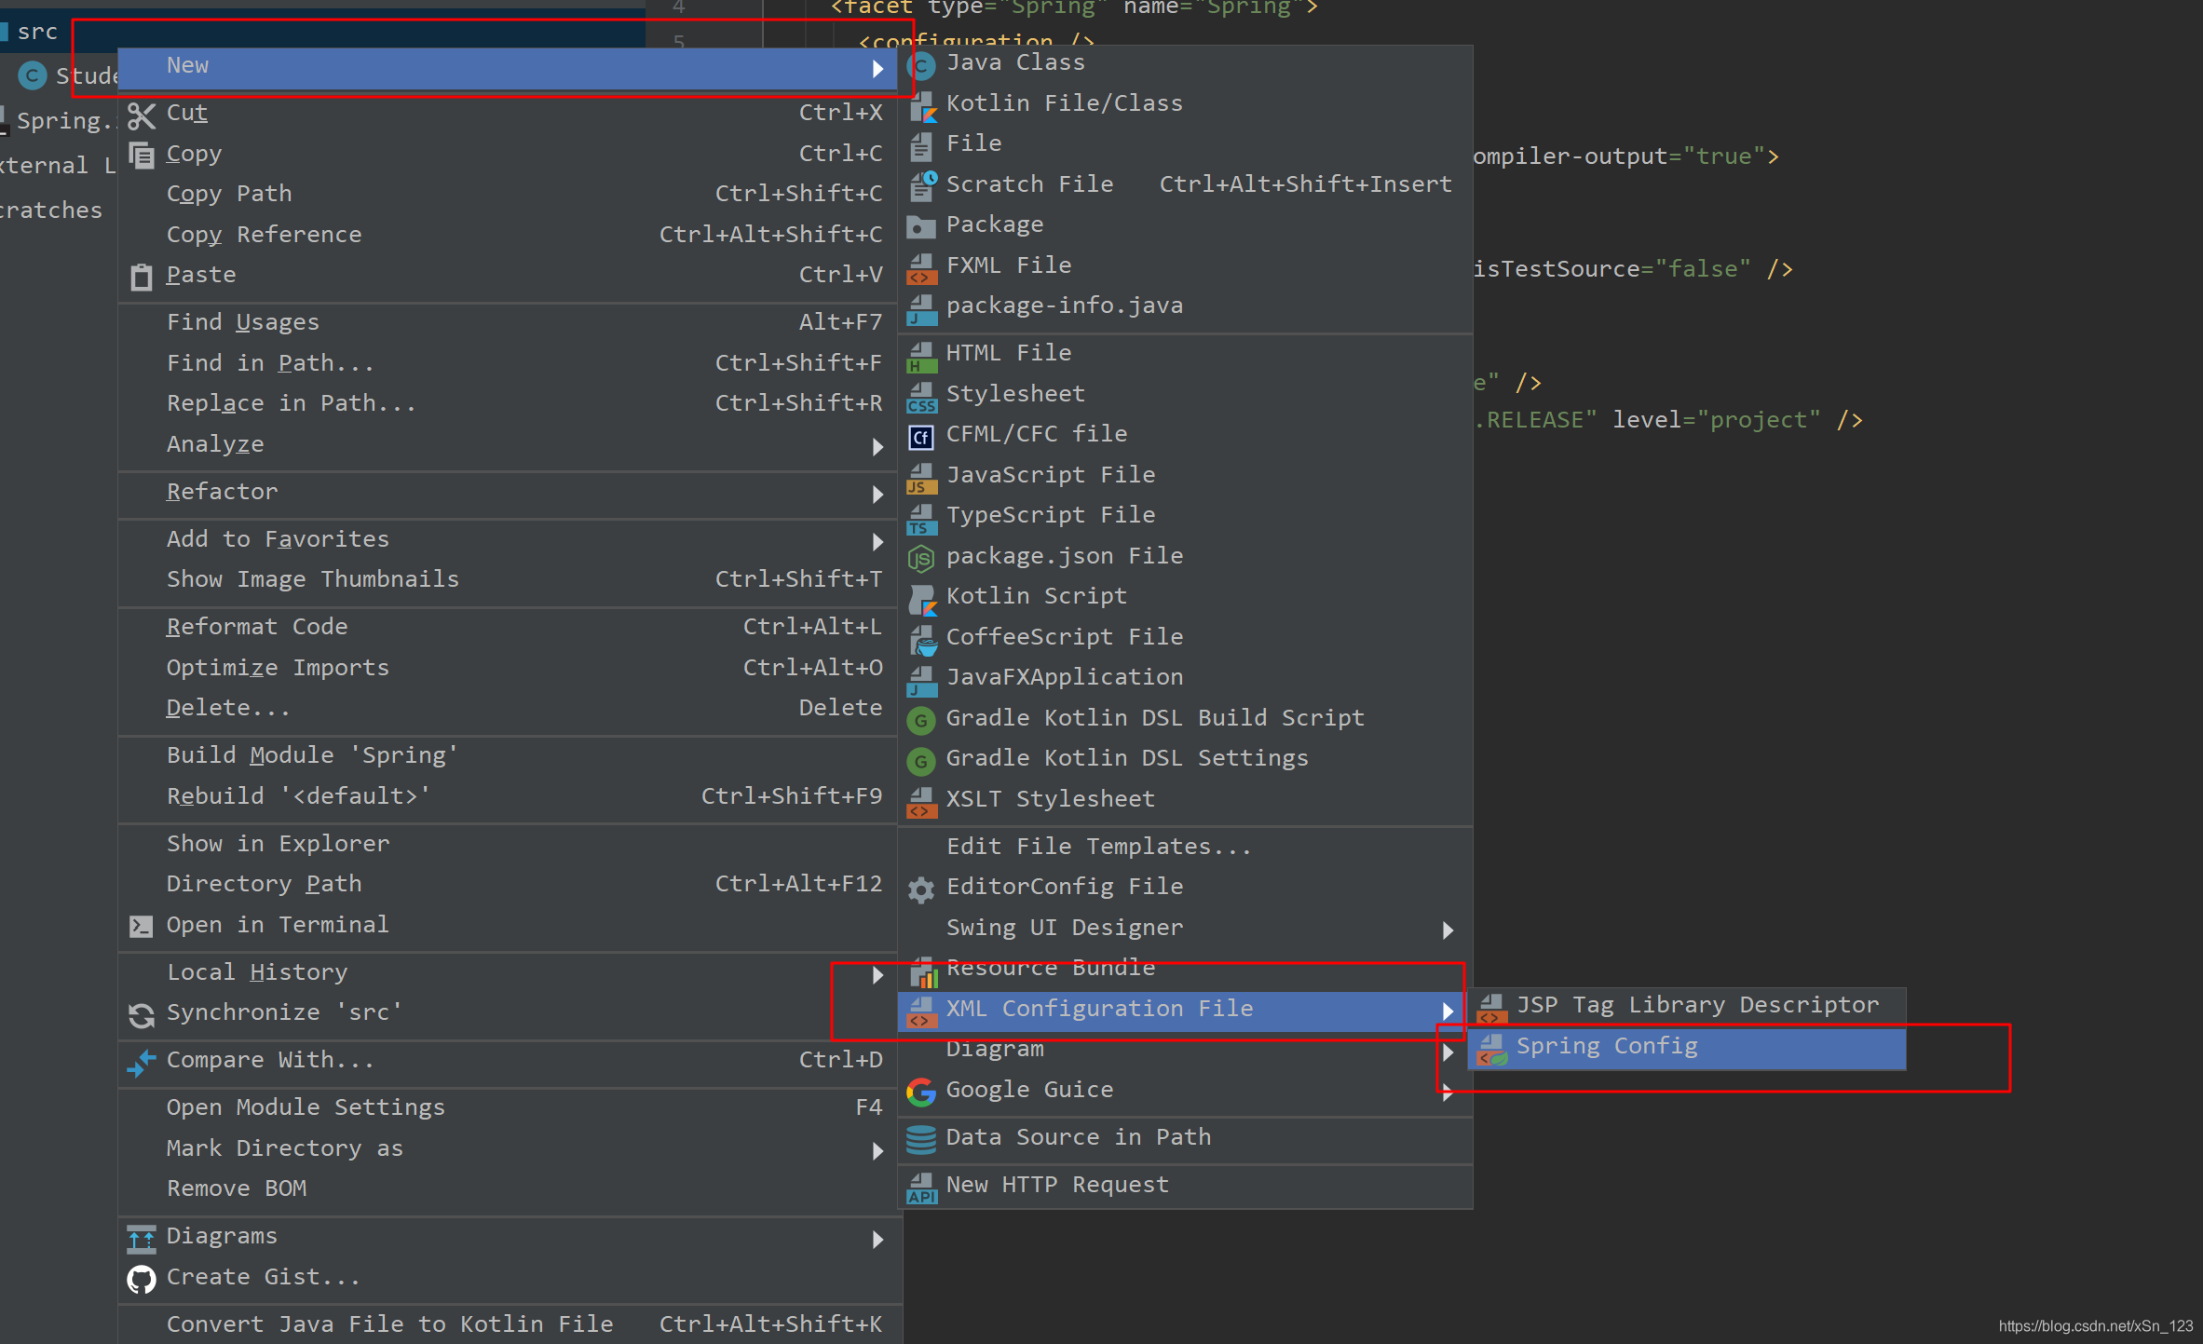
Task: Expand the Refactor submenu arrow
Action: click(x=877, y=495)
